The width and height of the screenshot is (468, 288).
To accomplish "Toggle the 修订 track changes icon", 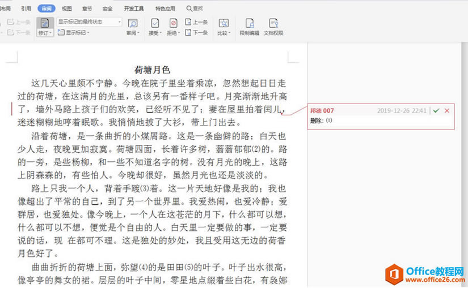I will coord(45,23).
